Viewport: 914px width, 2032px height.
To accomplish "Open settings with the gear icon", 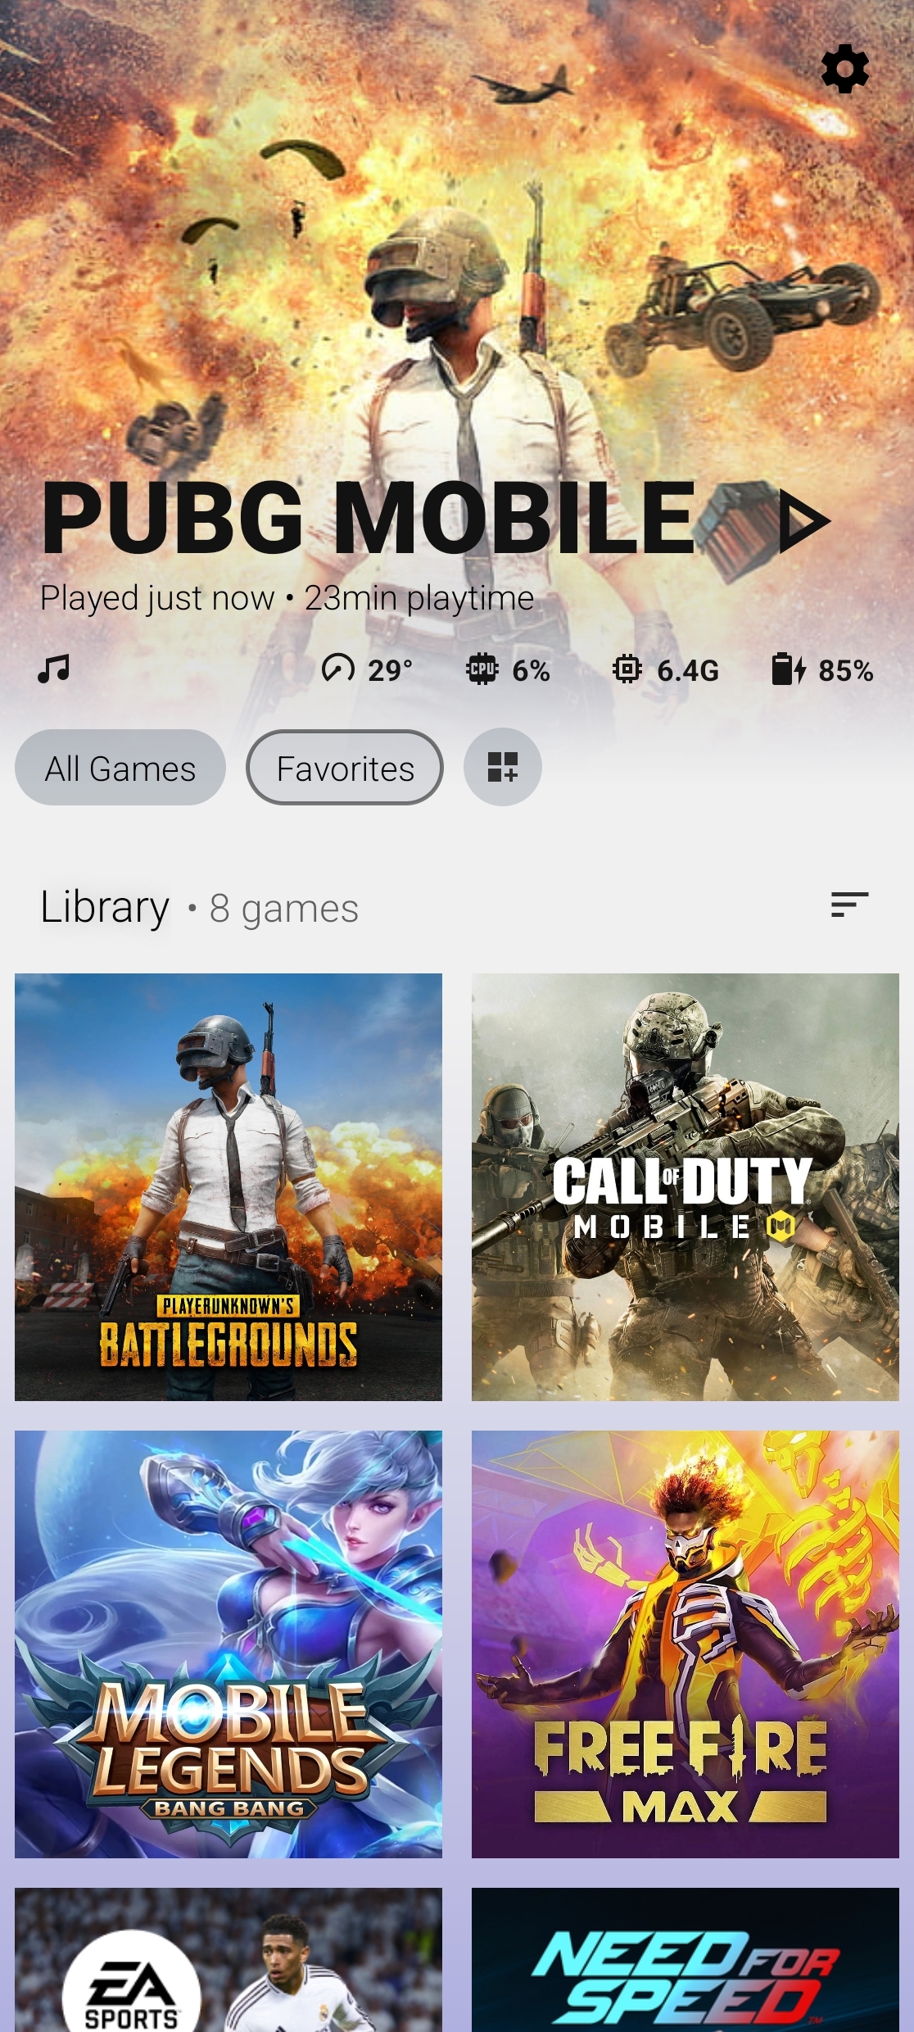I will pos(844,69).
